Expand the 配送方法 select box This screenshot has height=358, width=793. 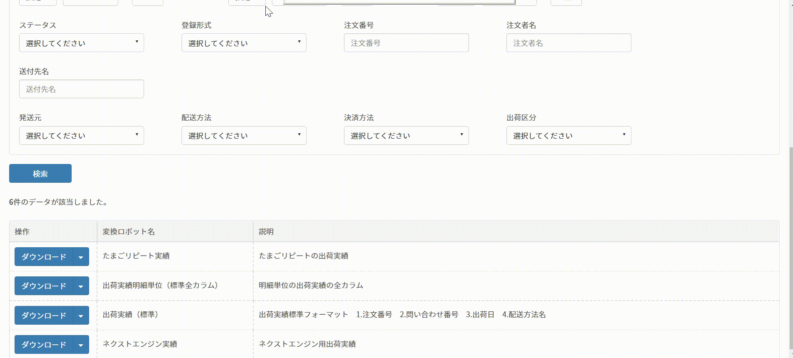click(x=244, y=136)
